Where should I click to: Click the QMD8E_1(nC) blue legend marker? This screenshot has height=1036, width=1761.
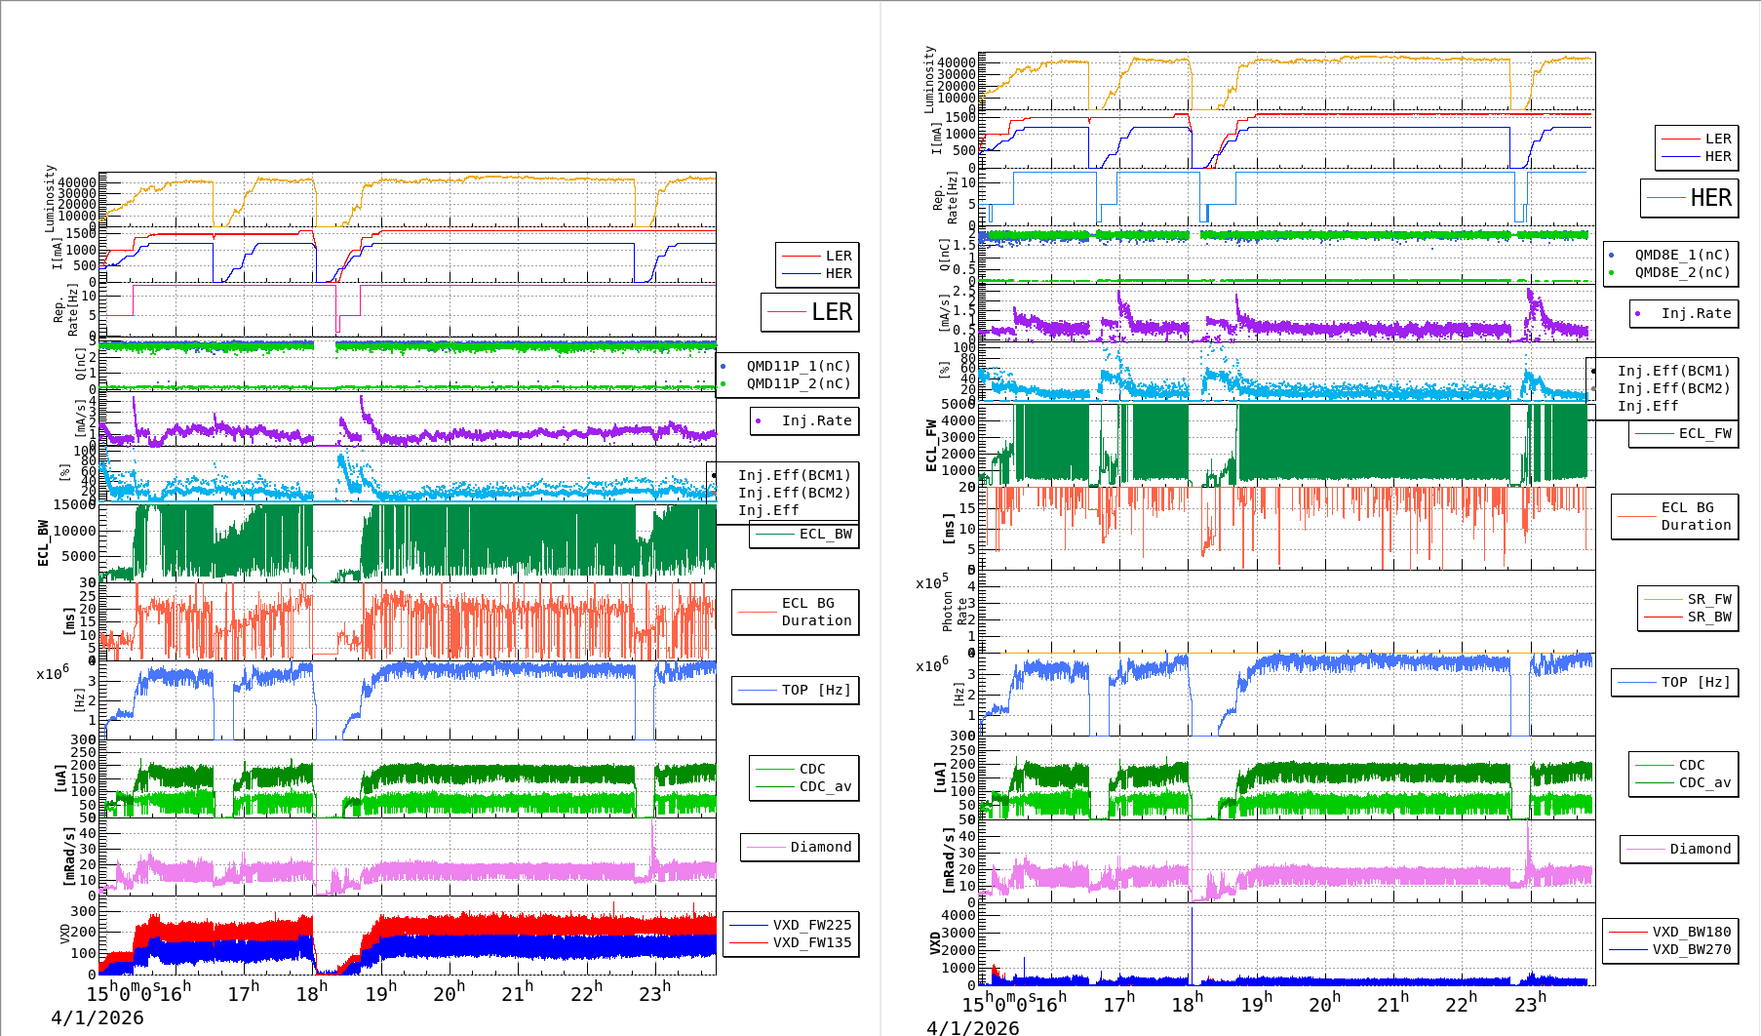pyautogui.click(x=1611, y=256)
